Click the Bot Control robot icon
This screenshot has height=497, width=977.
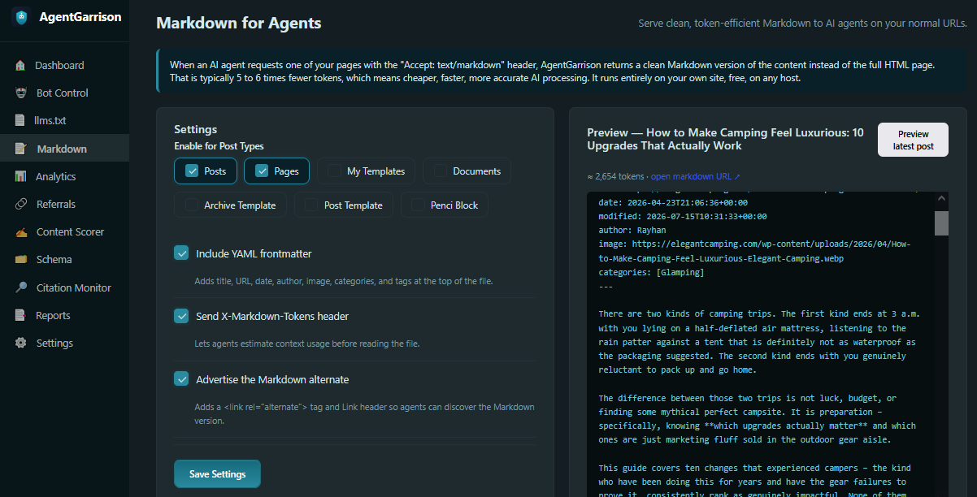[20, 93]
